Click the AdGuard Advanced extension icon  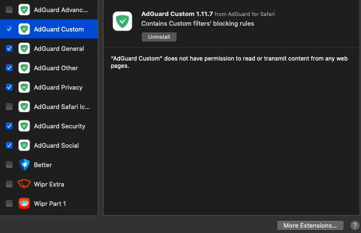24,10
